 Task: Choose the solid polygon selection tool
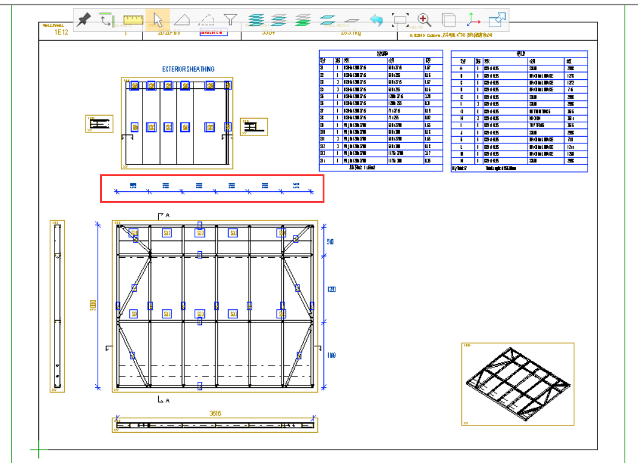(181, 19)
